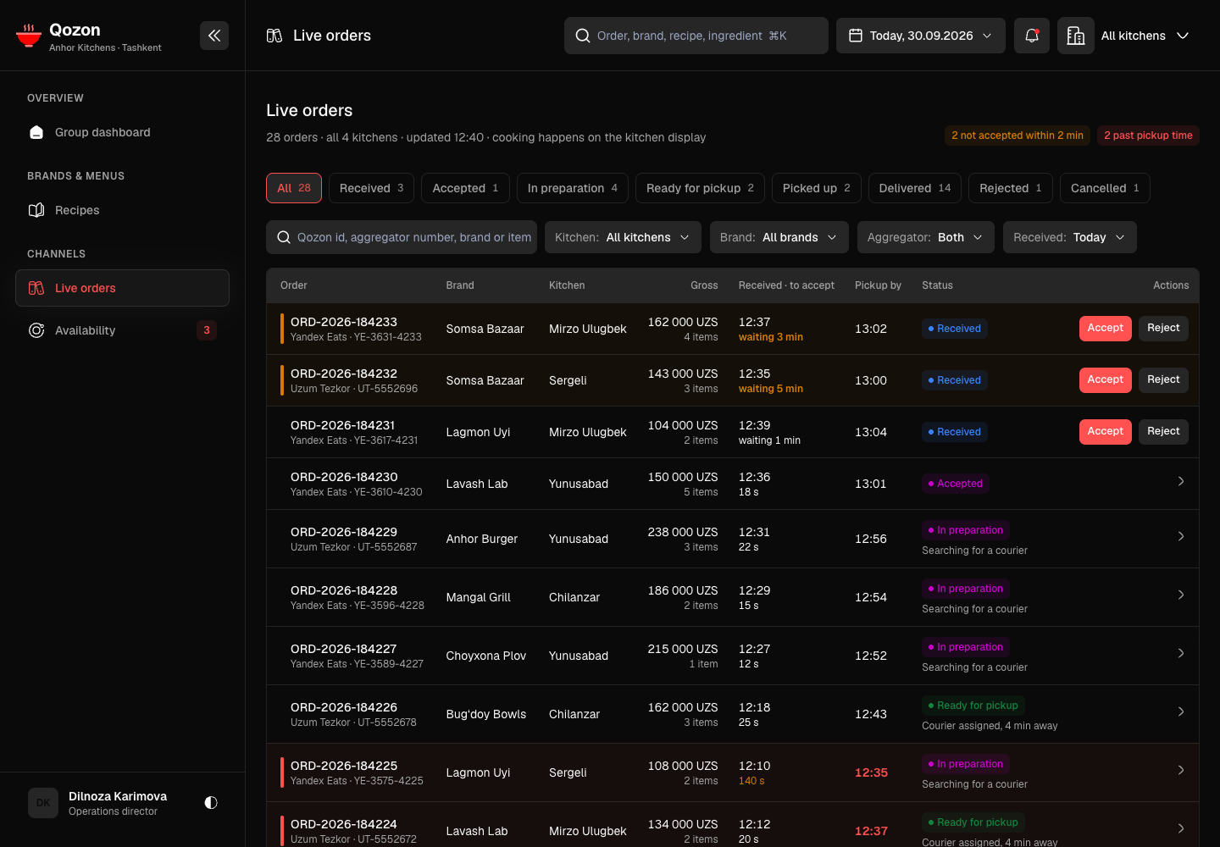Click the Qozon bowl logo

29,36
